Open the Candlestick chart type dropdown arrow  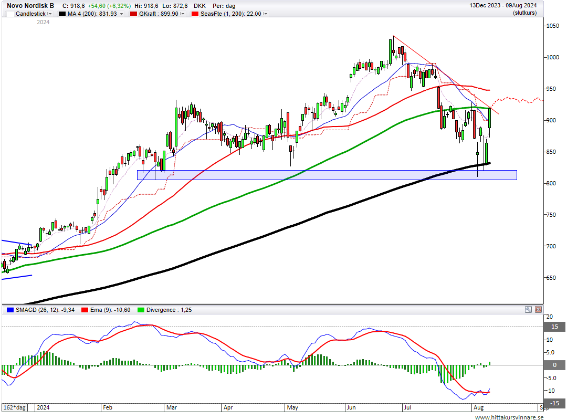click(x=50, y=14)
